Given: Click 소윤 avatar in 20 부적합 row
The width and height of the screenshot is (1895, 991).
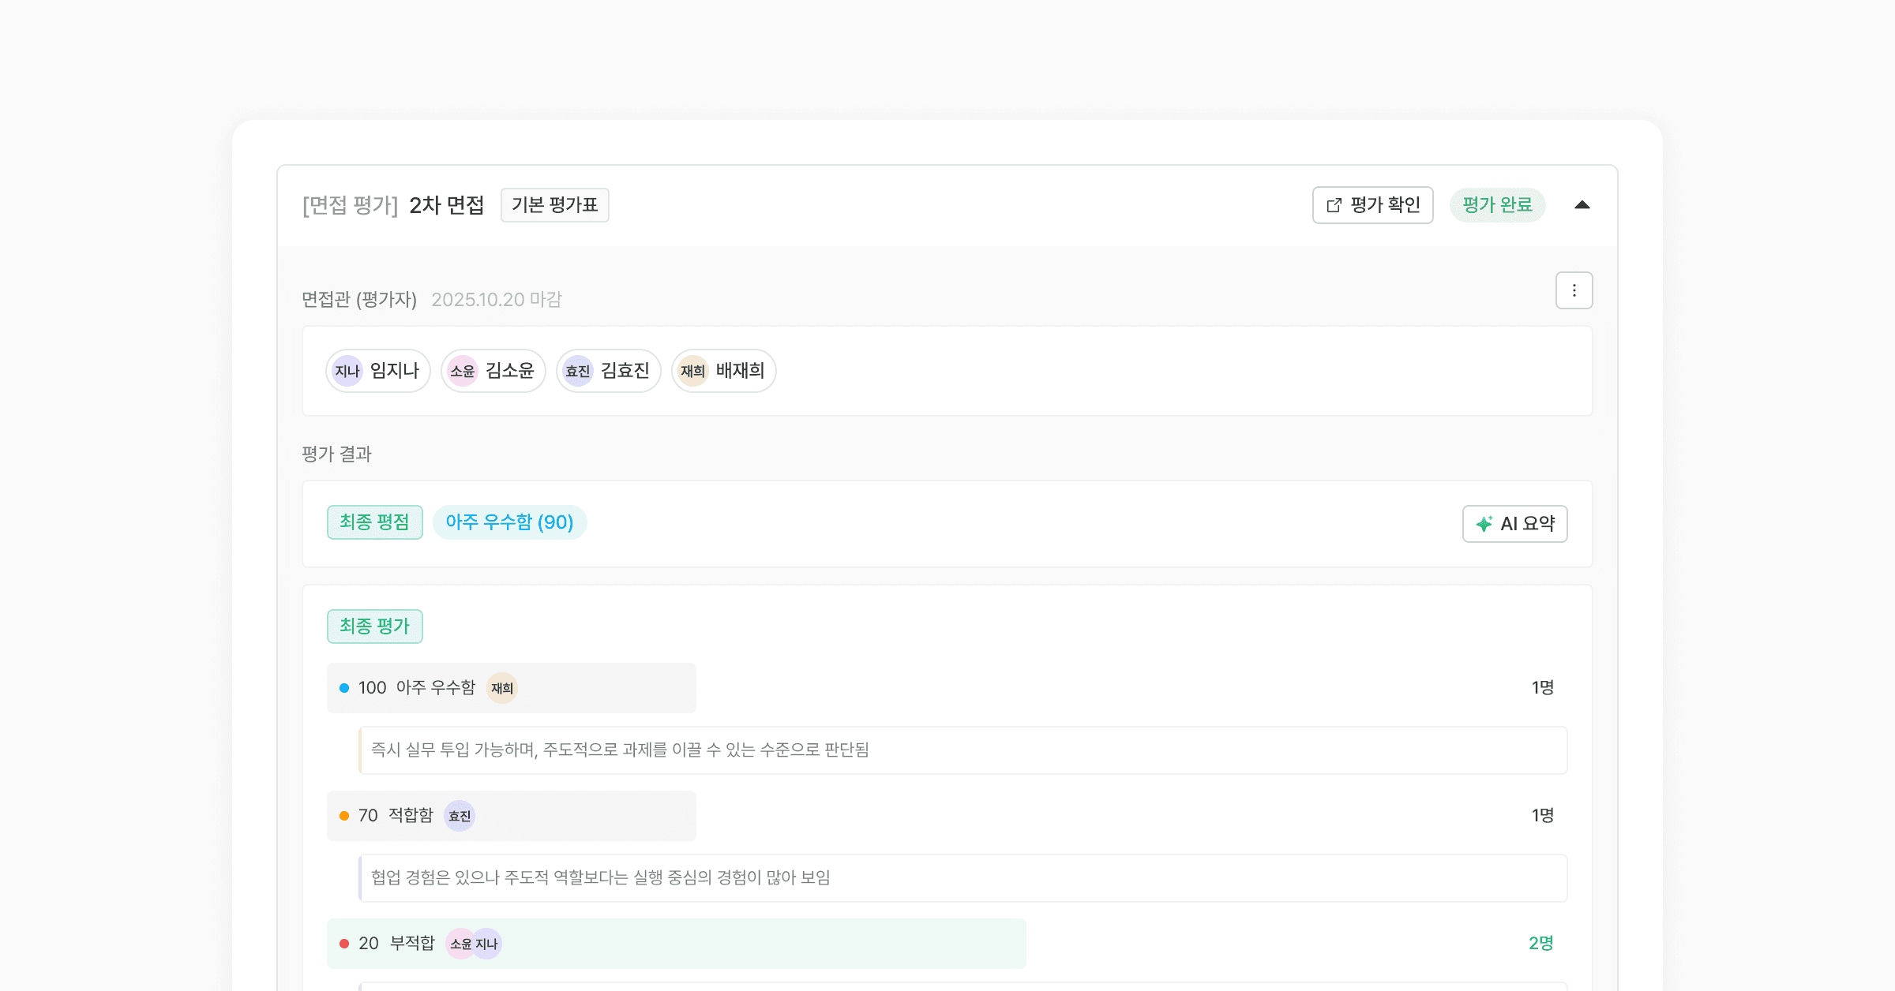Looking at the screenshot, I should coord(459,944).
